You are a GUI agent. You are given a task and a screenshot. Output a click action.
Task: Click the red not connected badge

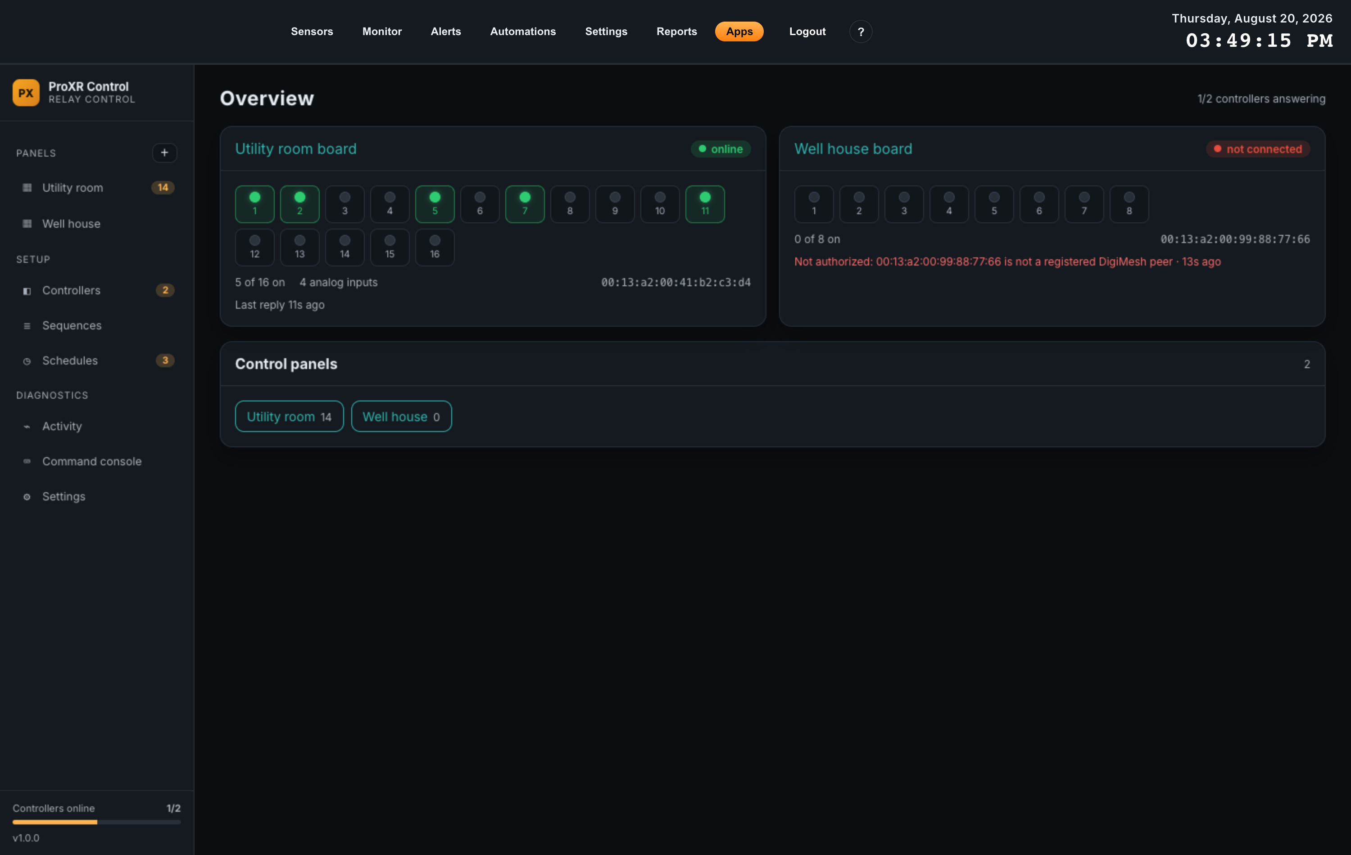1258,149
